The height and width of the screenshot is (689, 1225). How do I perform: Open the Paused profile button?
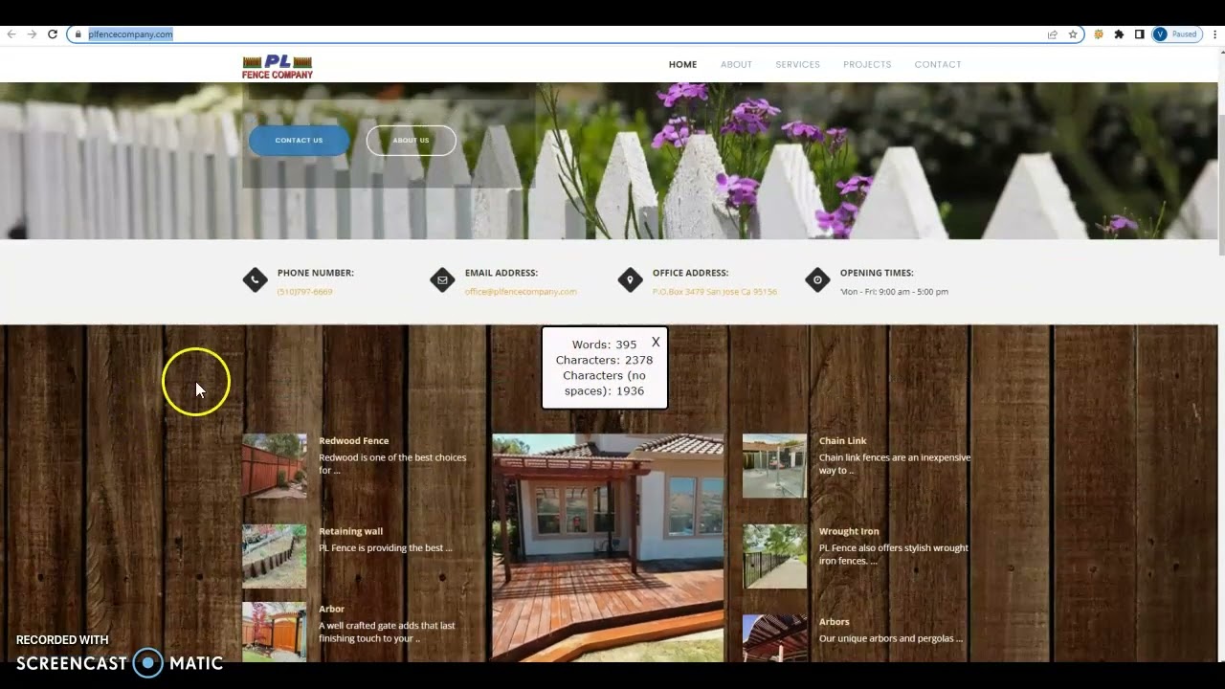(1177, 34)
